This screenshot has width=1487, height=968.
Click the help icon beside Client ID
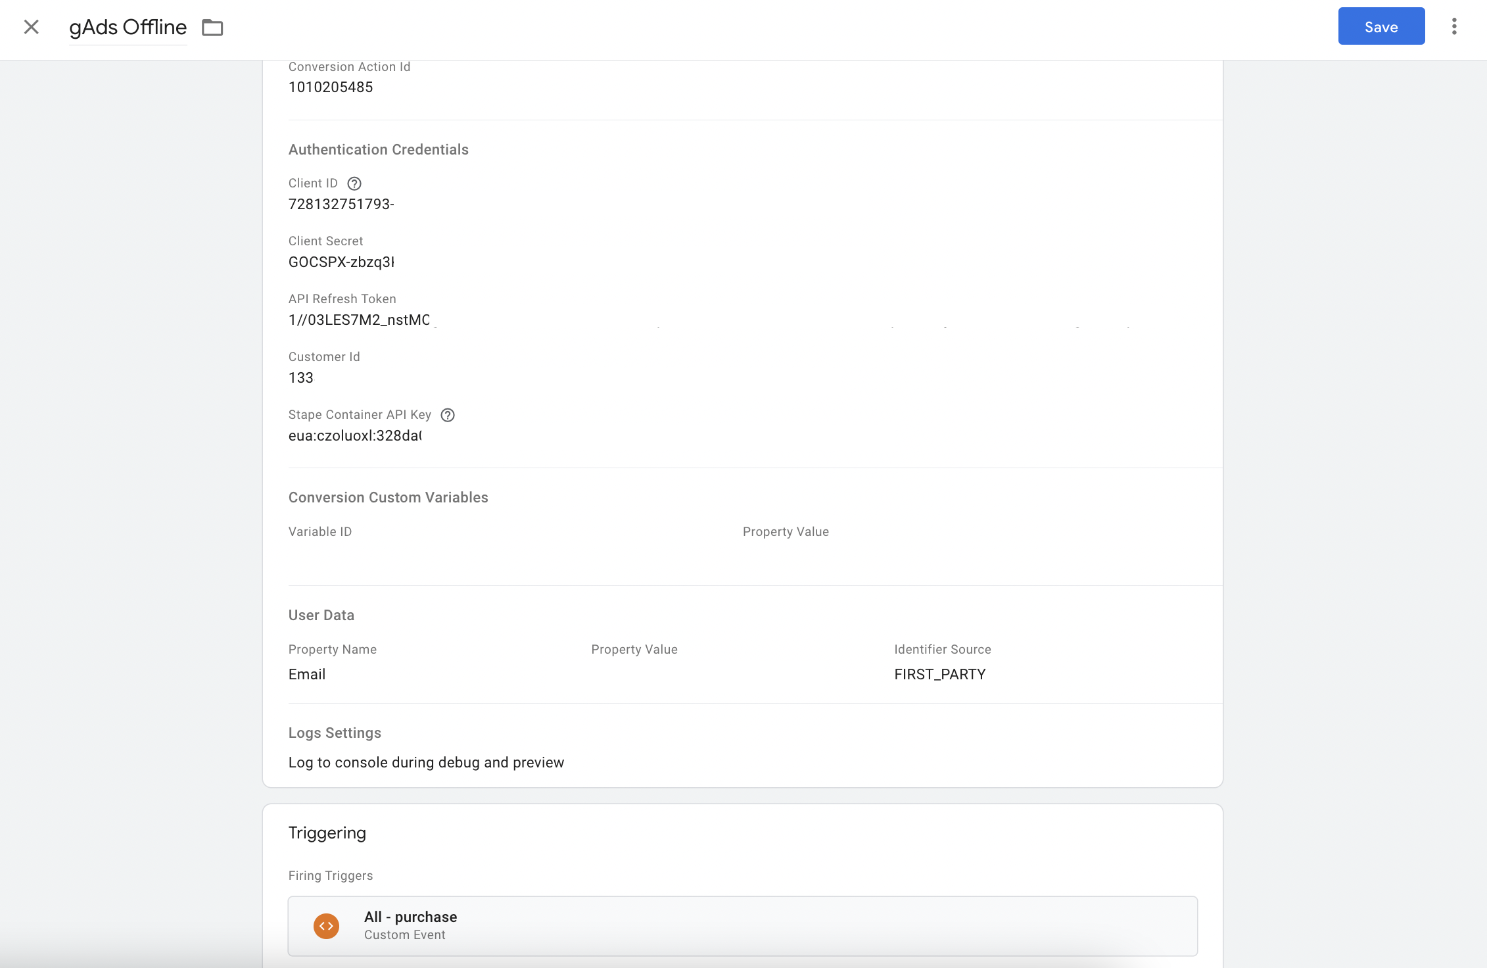pyautogui.click(x=354, y=183)
